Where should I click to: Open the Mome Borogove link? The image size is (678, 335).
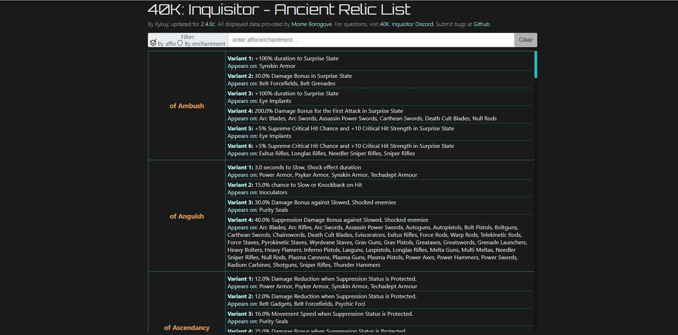point(312,24)
